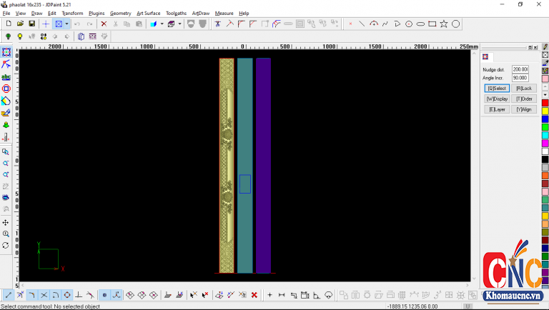Click the Save floppy disk icon

pyautogui.click(x=31, y=24)
